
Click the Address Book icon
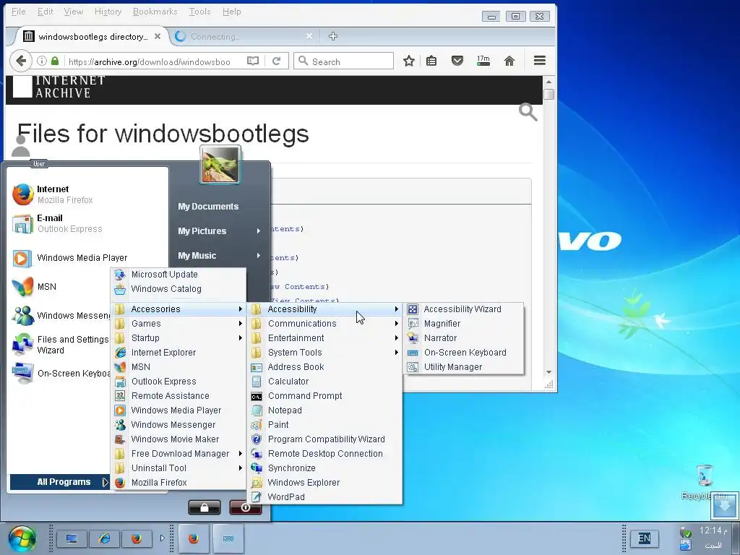tap(257, 366)
